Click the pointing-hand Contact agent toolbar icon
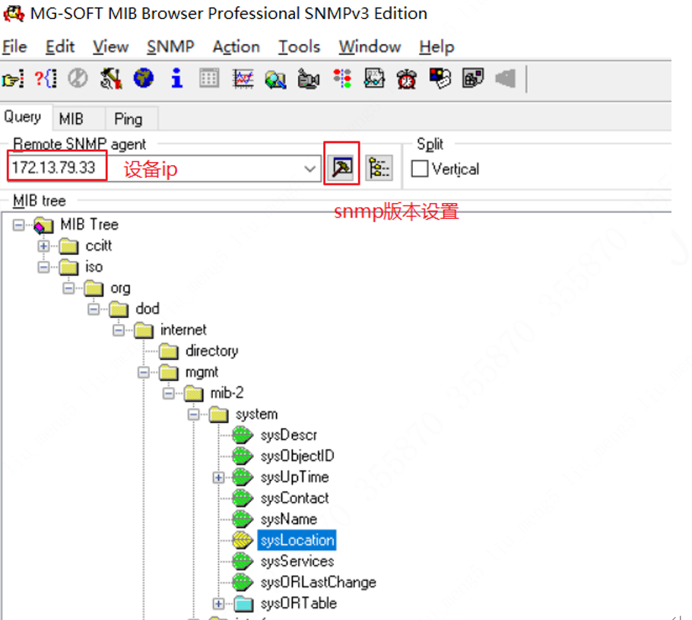Screen dimensions: 692x620 pyautogui.click(x=13, y=79)
